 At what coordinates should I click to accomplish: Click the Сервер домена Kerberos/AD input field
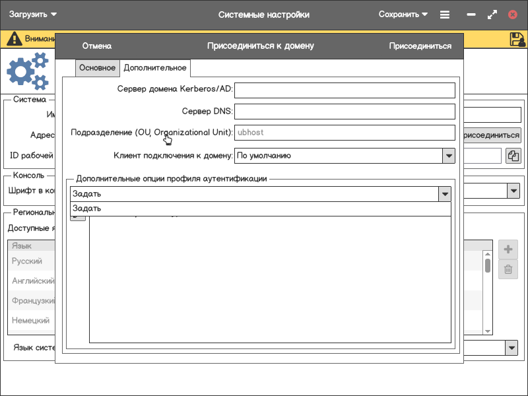click(x=345, y=89)
